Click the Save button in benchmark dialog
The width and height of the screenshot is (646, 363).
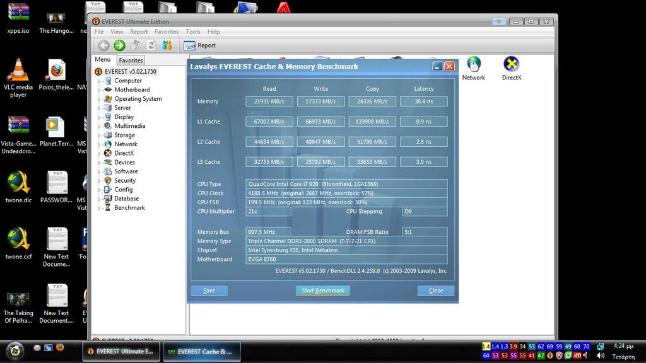pos(209,291)
